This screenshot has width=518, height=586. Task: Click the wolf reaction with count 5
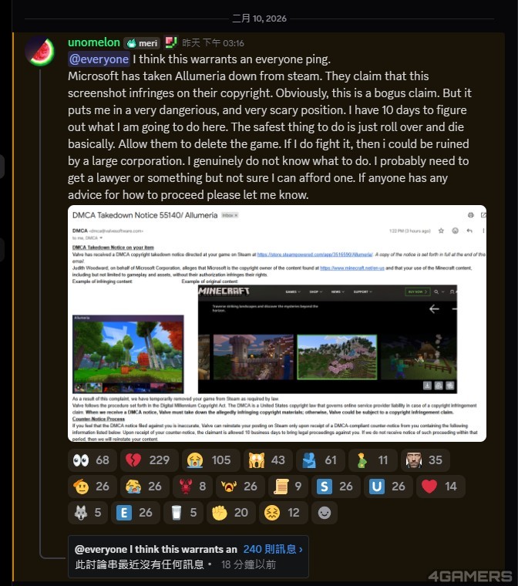coord(88,513)
